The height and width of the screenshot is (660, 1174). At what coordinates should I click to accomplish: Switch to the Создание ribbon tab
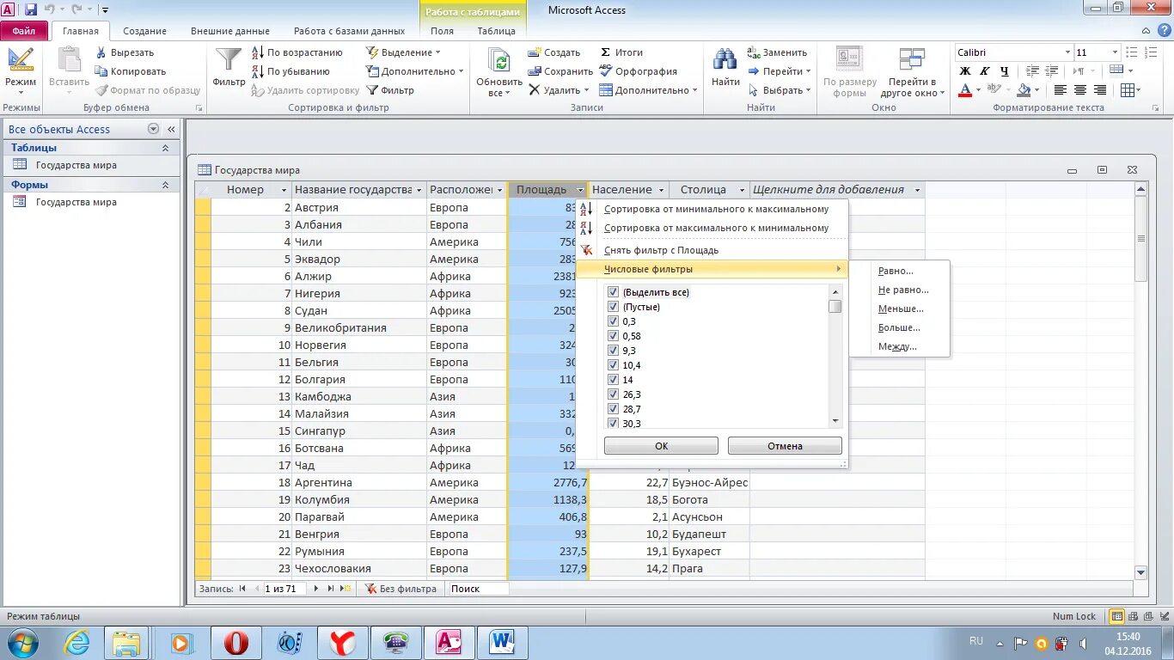pos(144,31)
